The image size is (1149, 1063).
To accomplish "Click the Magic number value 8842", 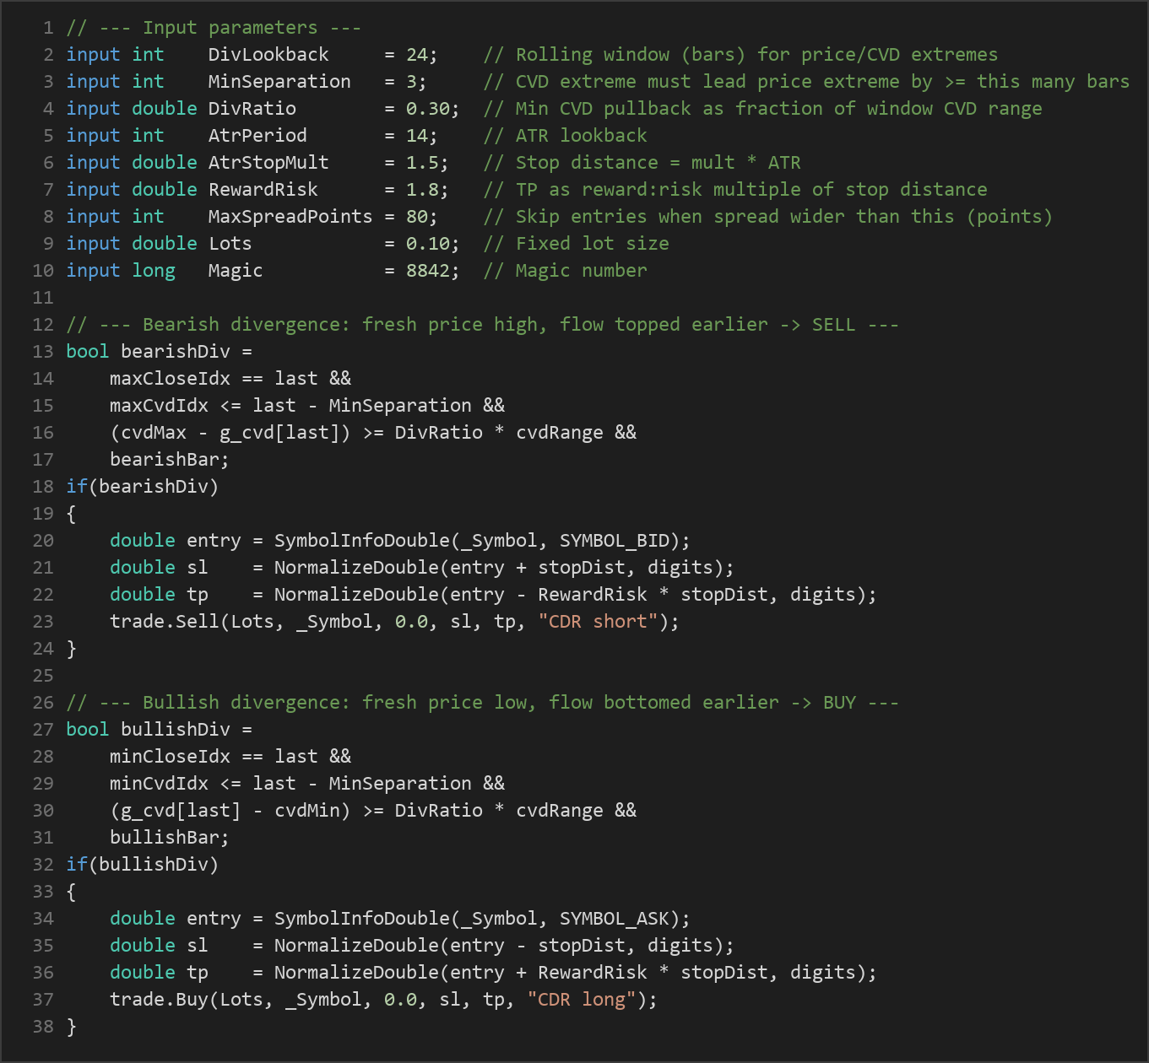I will (428, 271).
